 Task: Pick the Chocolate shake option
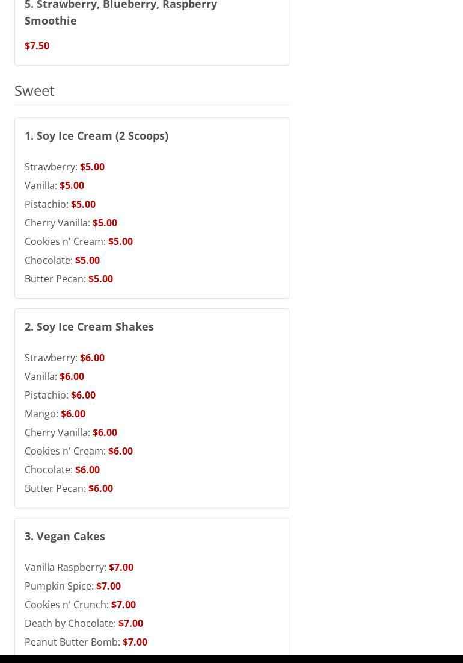coord(62,470)
